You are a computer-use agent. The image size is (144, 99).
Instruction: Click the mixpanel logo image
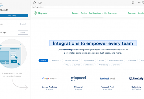78,78
